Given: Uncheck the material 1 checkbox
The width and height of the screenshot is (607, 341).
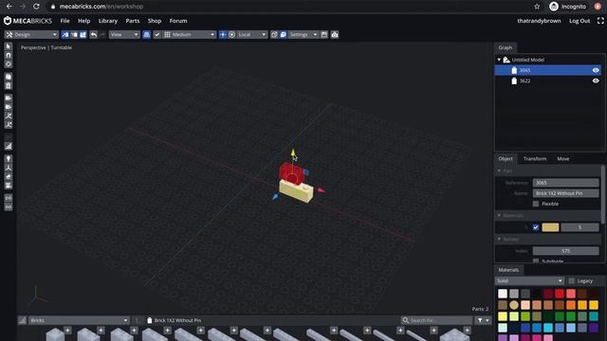Looking at the screenshot, I should [x=536, y=227].
